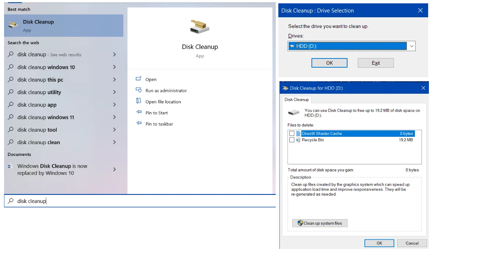Expand the 'disk cleanup this pc' suggestion arrow
This screenshot has width=497, height=271.
(114, 79)
